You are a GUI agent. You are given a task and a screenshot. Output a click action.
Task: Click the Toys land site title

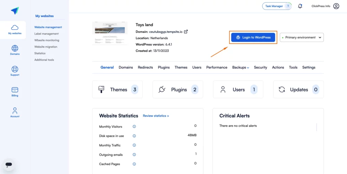click(144, 24)
